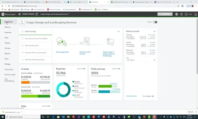
Task: Open the Create (+) icon in header
Action: (x=177, y=14)
